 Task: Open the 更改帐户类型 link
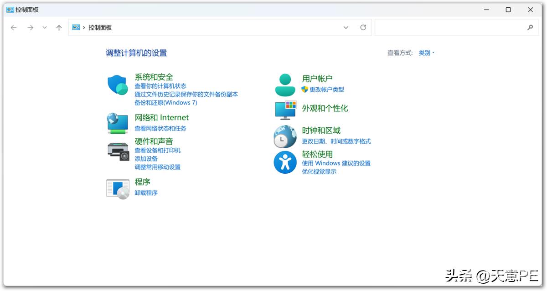pos(327,90)
